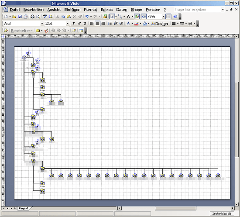240x217 pixels.
Task: Open the Einfügen menu
Action: 72,10
